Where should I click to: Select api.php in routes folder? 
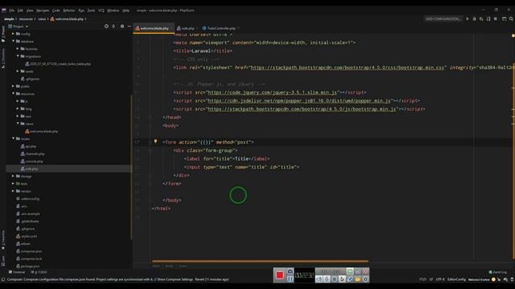28,146
